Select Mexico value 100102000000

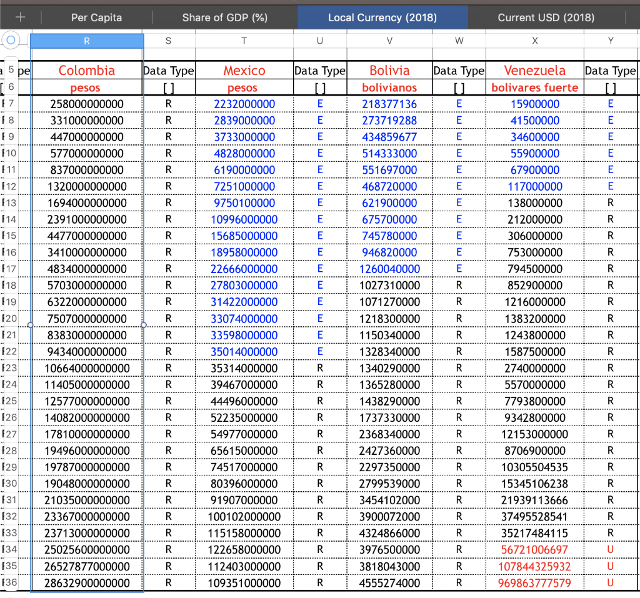[x=244, y=517]
